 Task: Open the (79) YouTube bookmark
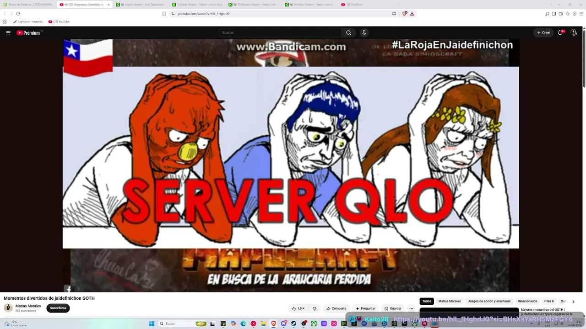tap(59, 21)
